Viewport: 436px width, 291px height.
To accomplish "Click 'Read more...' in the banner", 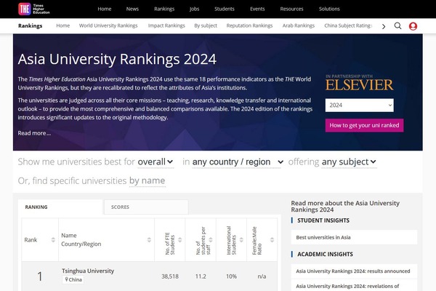I will [x=34, y=133].
